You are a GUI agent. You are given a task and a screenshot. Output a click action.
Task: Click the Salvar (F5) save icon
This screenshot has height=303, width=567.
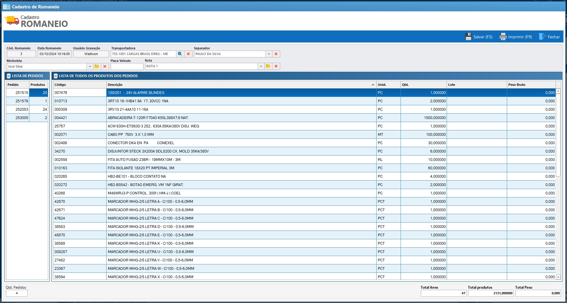(x=468, y=37)
